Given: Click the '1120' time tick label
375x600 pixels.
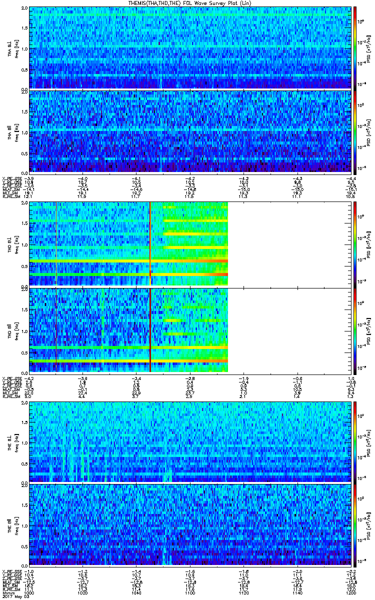Looking at the screenshot, I should tap(243, 593).
